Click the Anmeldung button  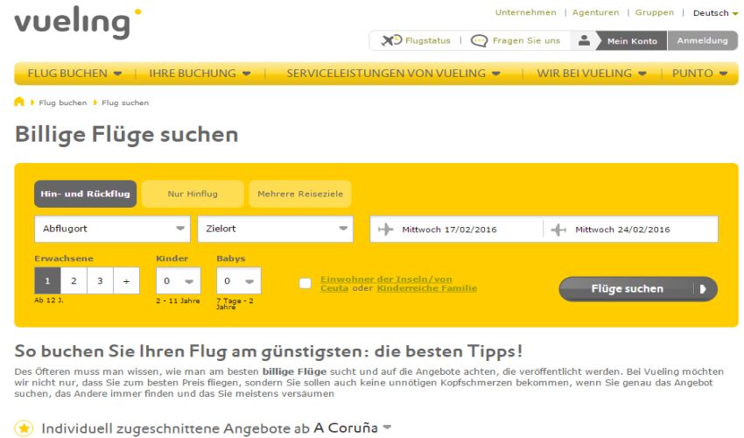703,41
